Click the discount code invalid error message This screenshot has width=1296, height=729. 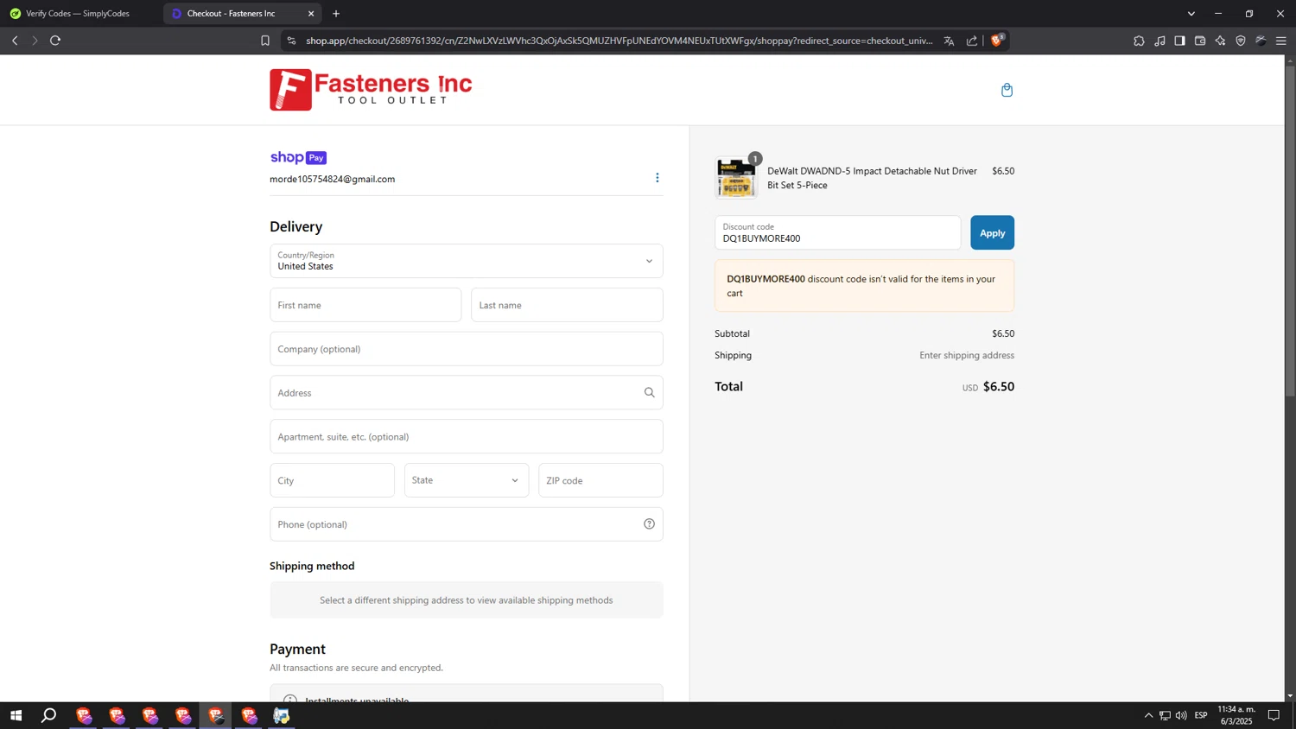click(864, 286)
